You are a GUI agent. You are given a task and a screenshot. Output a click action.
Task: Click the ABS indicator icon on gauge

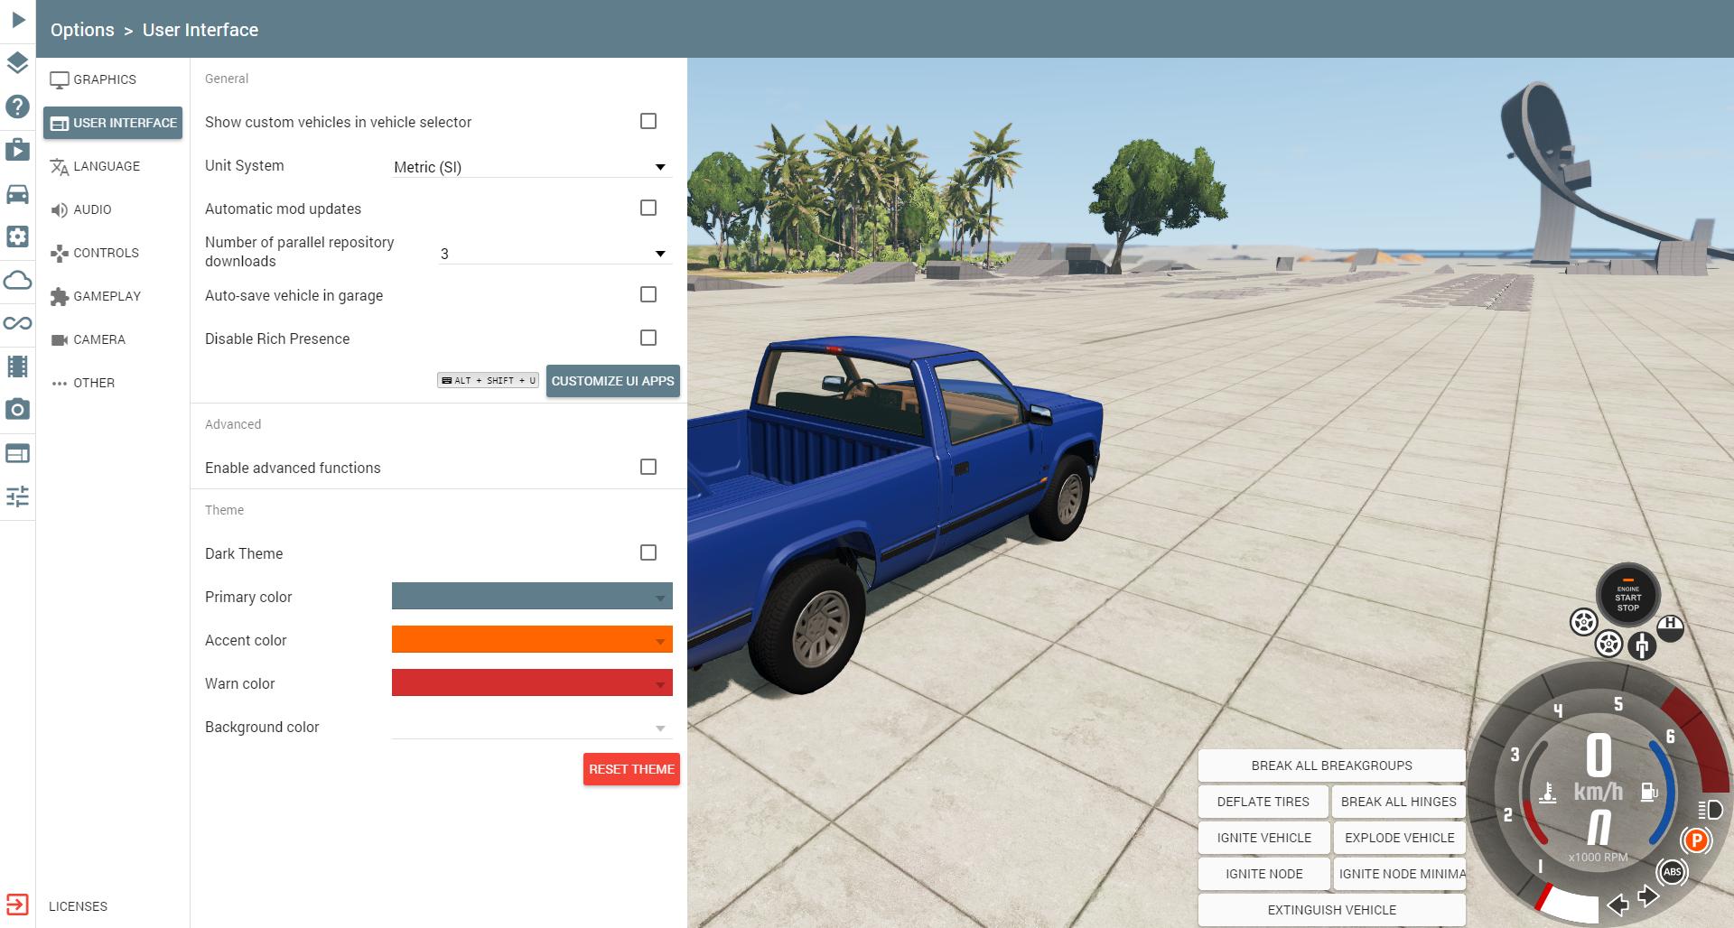[1672, 872]
